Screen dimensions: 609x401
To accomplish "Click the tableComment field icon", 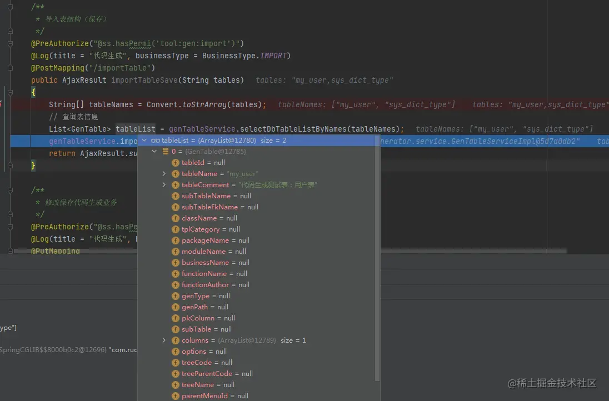I will [176, 185].
